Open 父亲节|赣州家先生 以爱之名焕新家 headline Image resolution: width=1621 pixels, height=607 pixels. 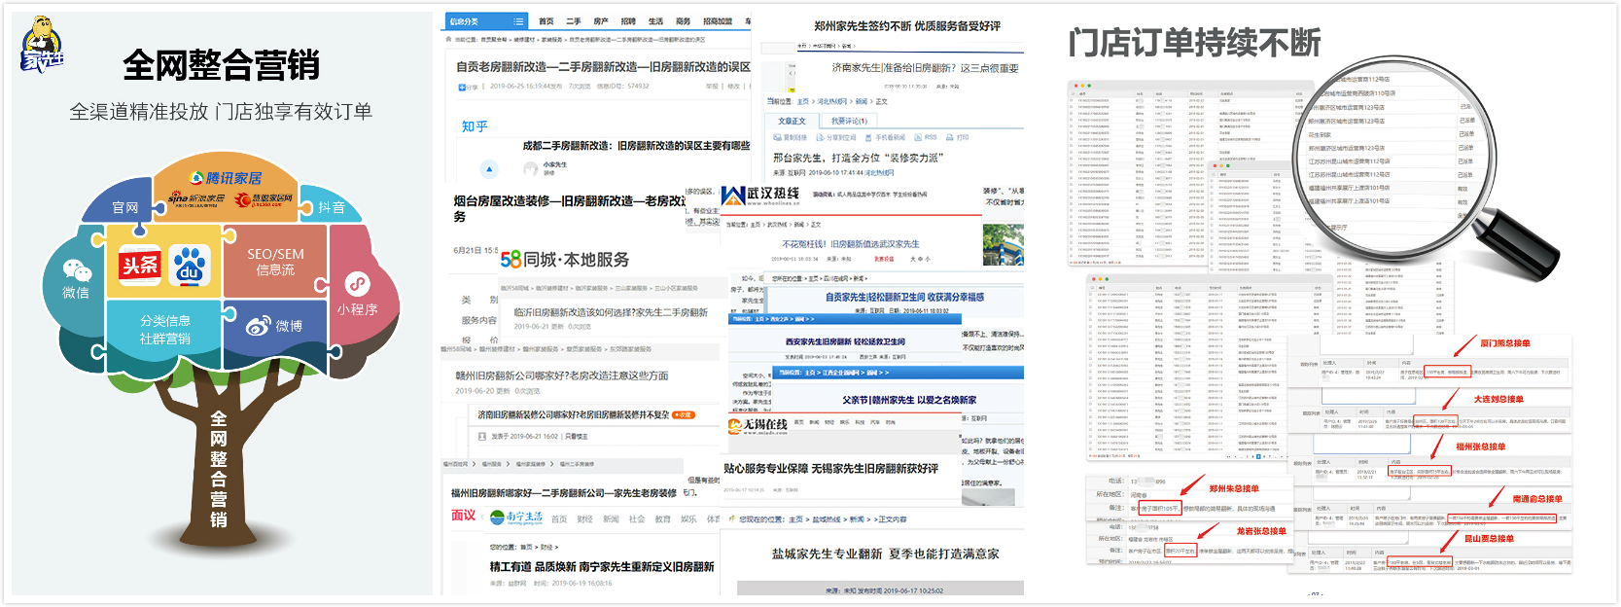[x=909, y=400]
